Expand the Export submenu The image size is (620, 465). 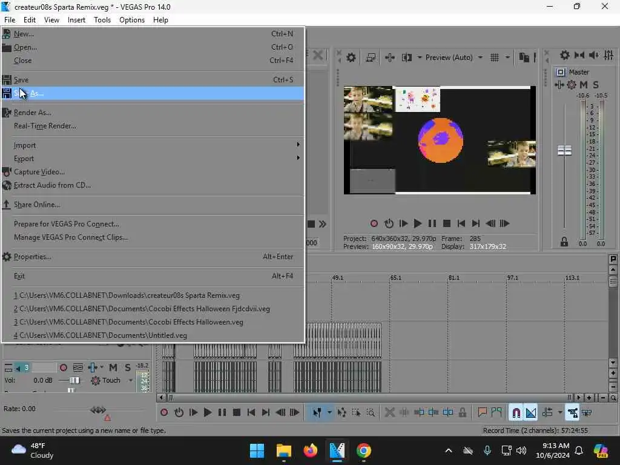tap(153, 158)
